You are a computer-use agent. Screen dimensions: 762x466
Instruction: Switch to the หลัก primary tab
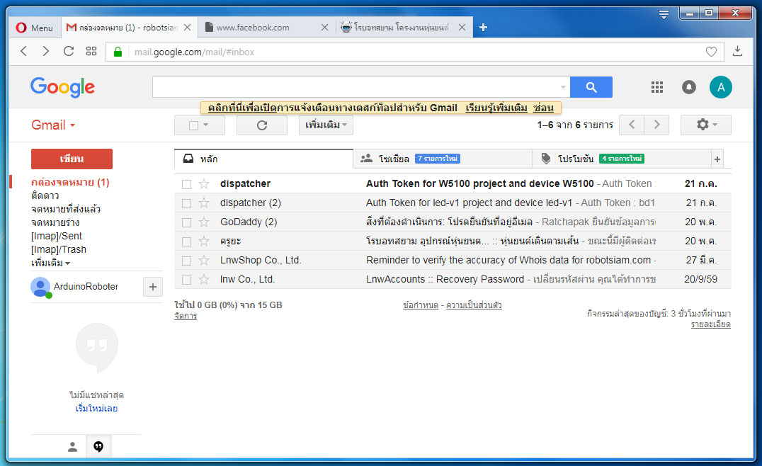(263, 159)
